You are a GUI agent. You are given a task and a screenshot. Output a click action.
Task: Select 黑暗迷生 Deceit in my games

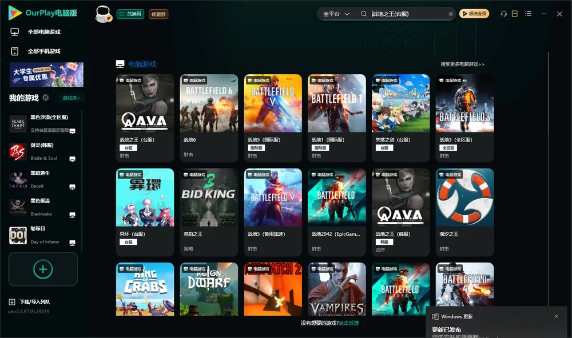point(43,179)
